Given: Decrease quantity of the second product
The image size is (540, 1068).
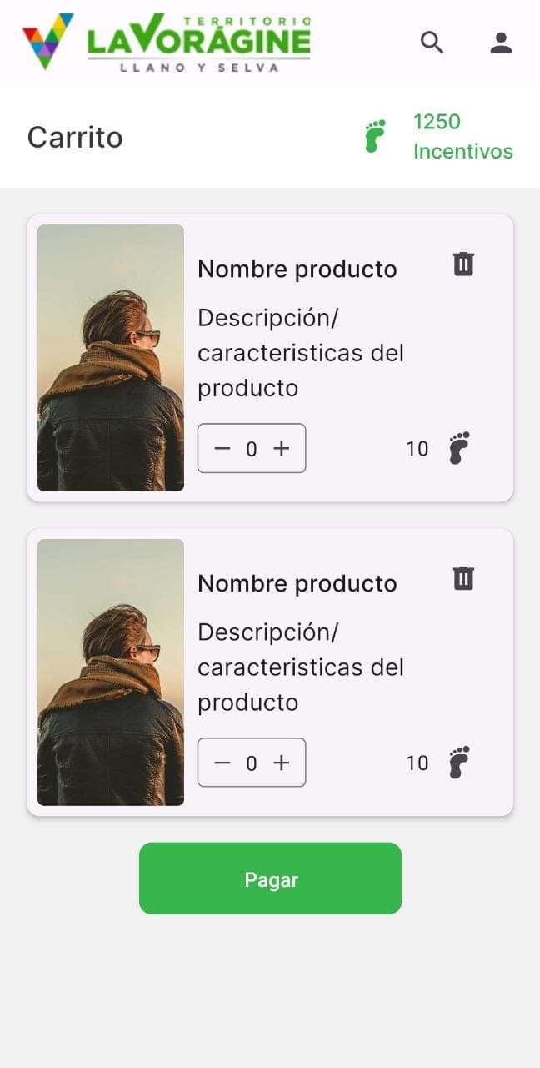Looking at the screenshot, I should 222,763.
